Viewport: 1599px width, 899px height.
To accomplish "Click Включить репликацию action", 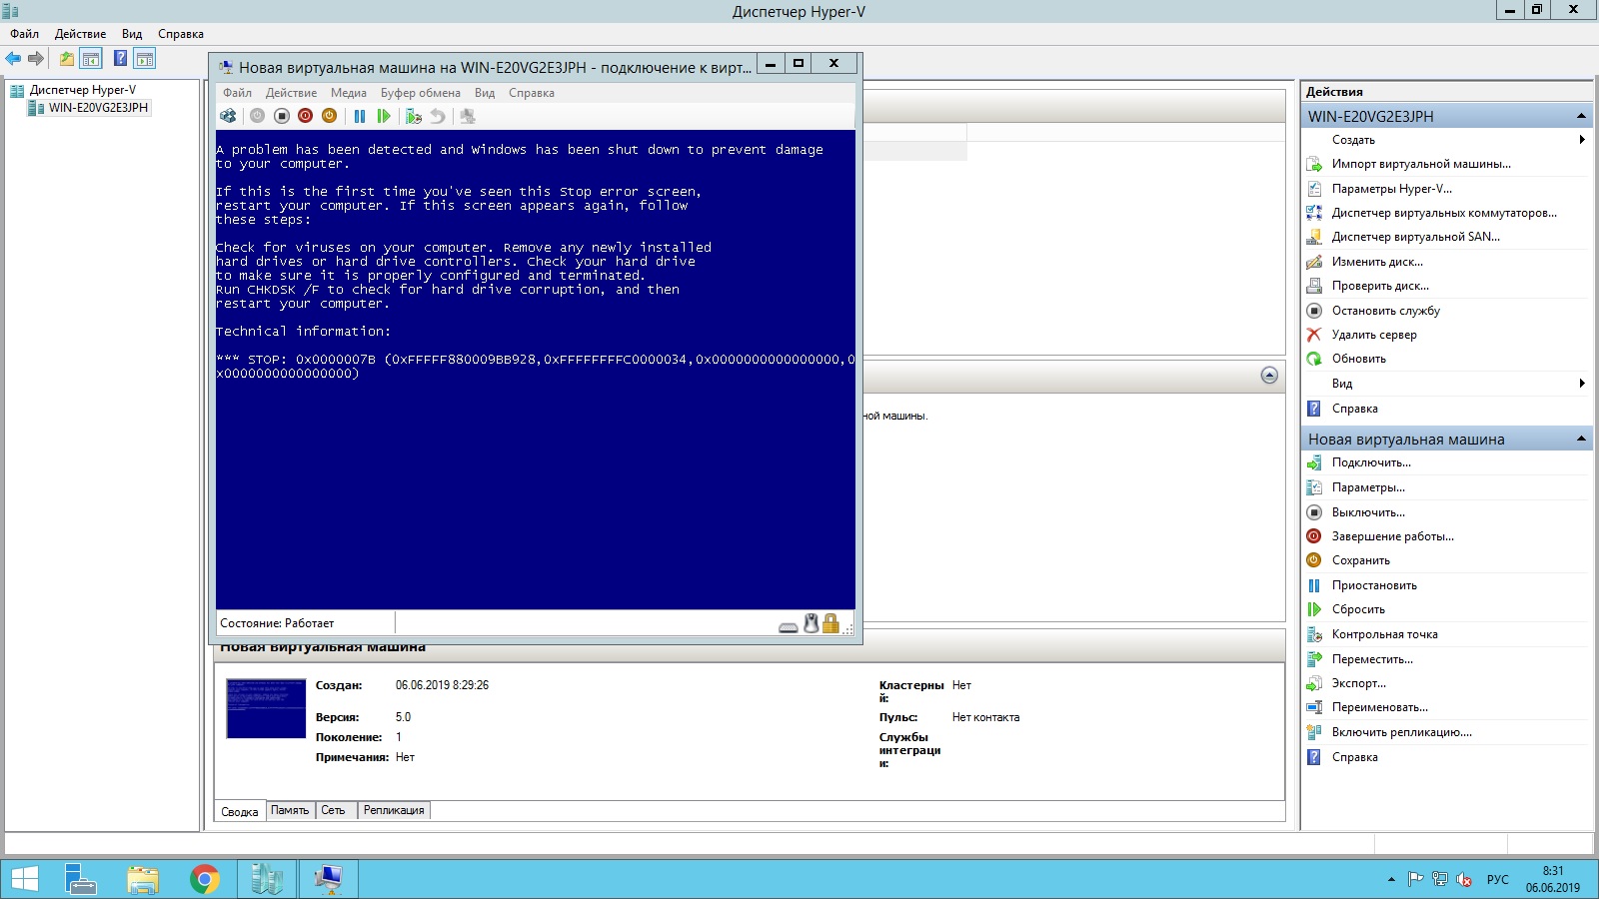I will 1401,732.
